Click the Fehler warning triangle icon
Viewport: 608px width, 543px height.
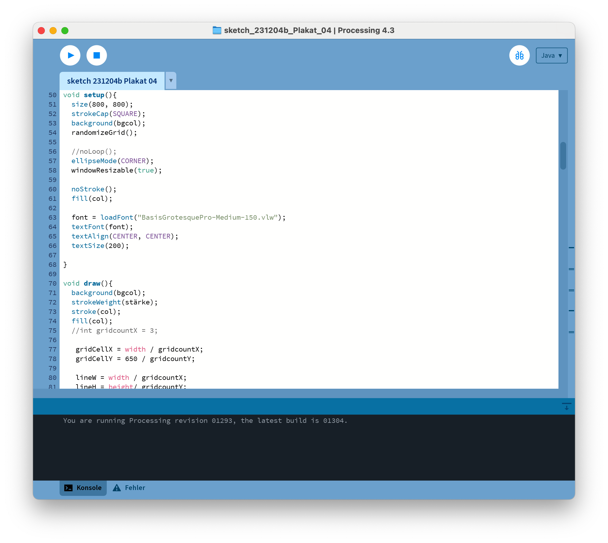click(x=116, y=488)
